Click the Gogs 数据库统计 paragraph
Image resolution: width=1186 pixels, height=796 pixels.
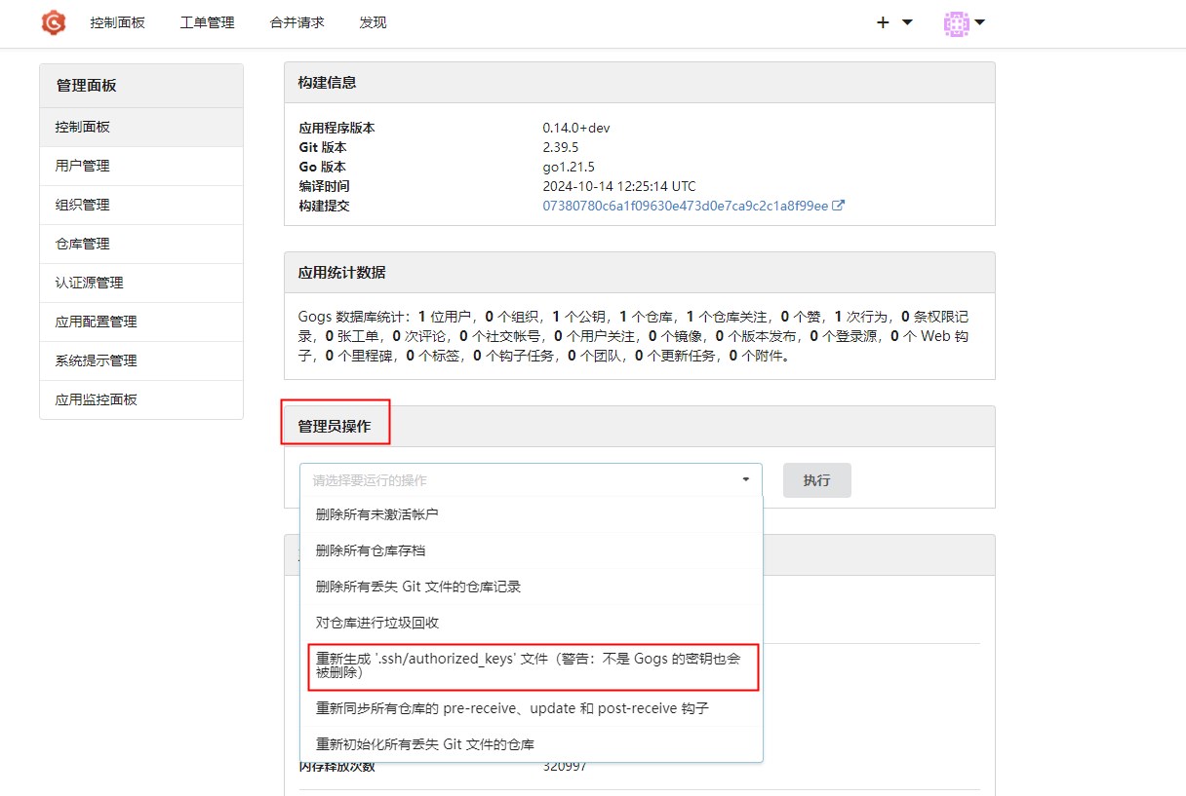click(x=635, y=336)
